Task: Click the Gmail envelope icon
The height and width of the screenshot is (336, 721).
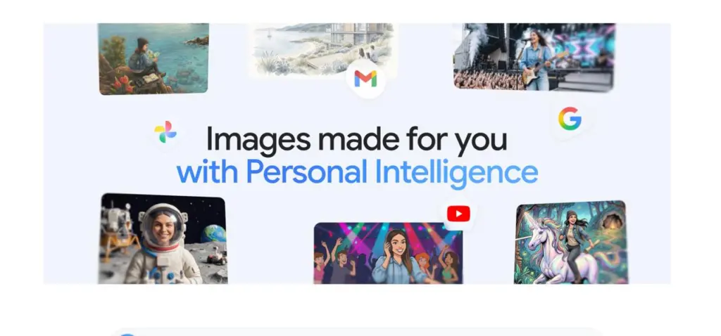Action: pyautogui.click(x=365, y=79)
